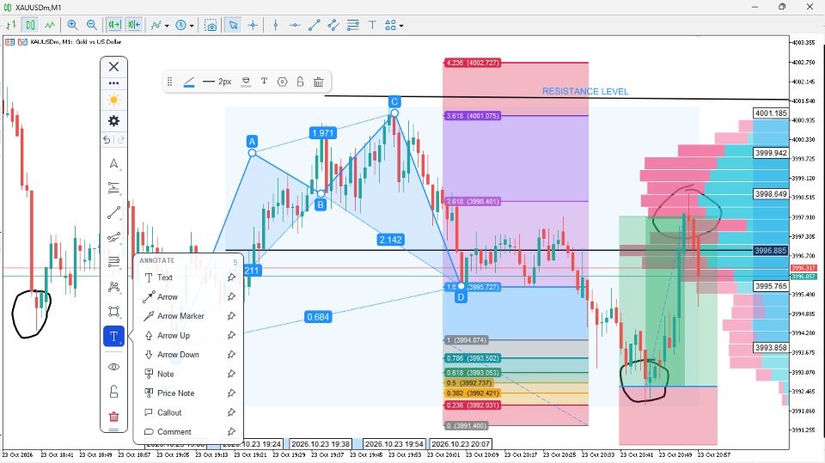825x463 pixels.
Task: Open the cursor tools group in side panel
Action: coord(113,163)
